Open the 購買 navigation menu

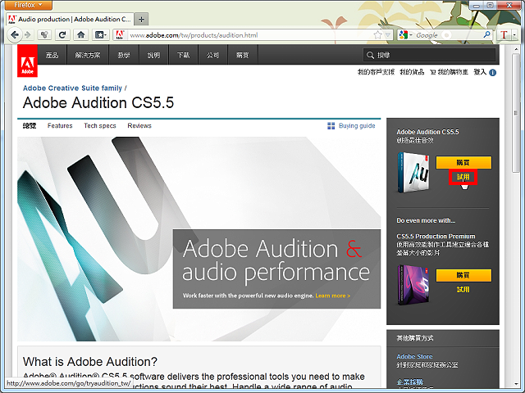coord(243,55)
